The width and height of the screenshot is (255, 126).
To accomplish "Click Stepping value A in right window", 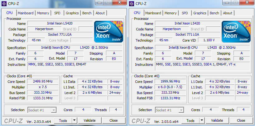I will tap(242, 53).
